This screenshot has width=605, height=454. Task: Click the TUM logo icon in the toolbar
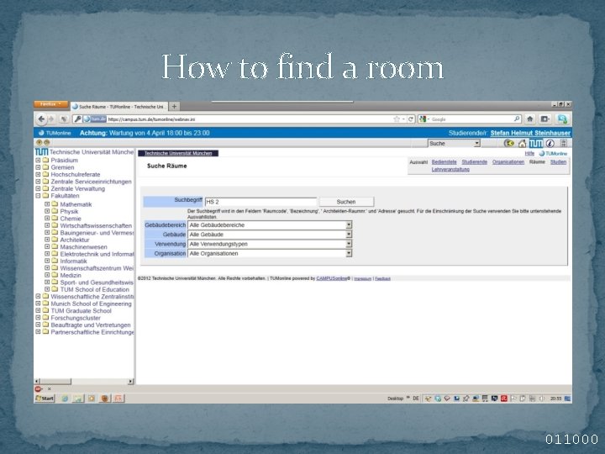[x=535, y=143]
